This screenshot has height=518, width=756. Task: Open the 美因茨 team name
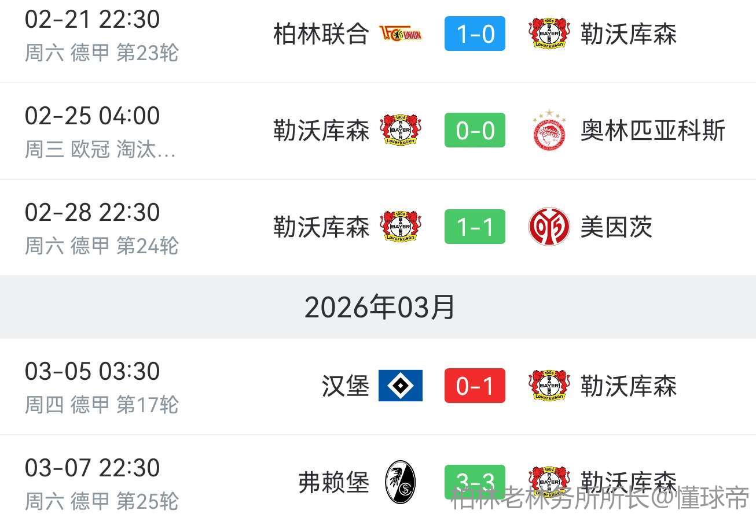point(616,227)
